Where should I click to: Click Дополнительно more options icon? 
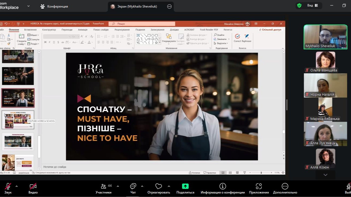285,186
